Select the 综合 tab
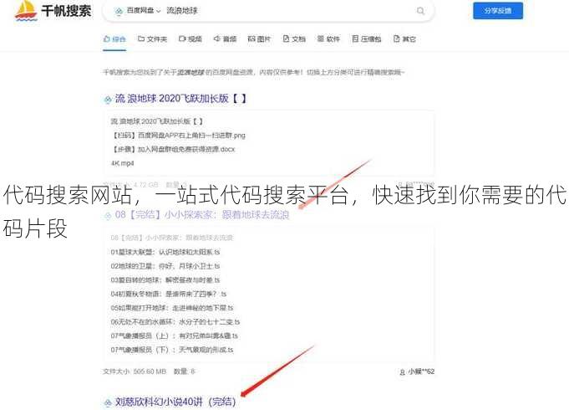This screenshot has width=569, height=410. pyautogui.click(x=114, y=38)
